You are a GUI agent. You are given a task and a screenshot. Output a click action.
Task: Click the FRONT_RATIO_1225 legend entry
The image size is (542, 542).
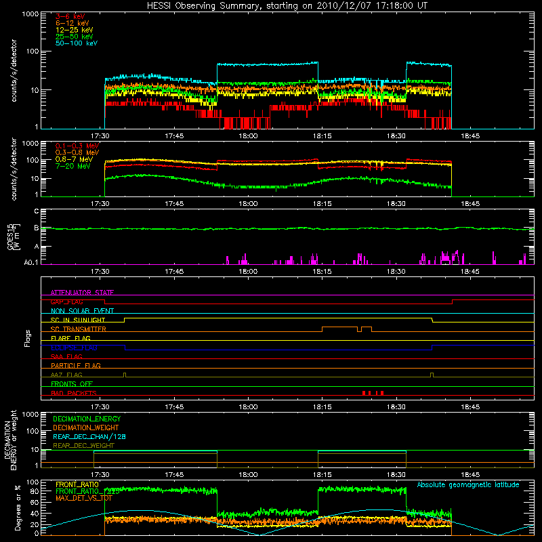(x=87, y=491)
